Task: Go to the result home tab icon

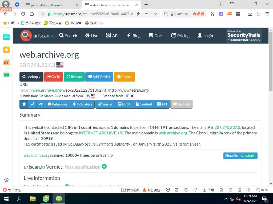Action: 24,104
